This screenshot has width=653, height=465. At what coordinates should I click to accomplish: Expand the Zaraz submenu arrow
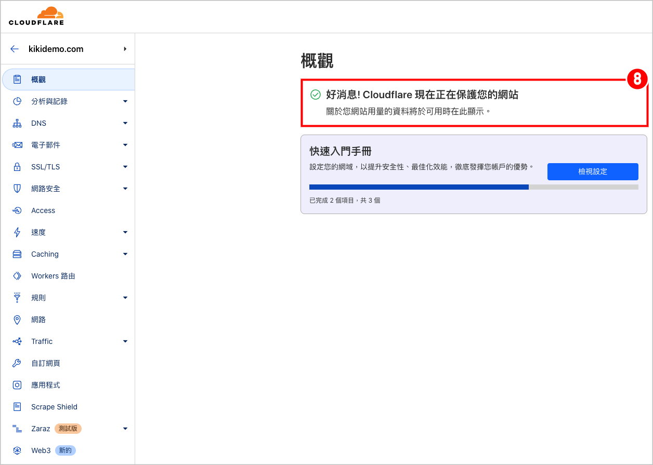pyautogui.click(x=125, y=429)
